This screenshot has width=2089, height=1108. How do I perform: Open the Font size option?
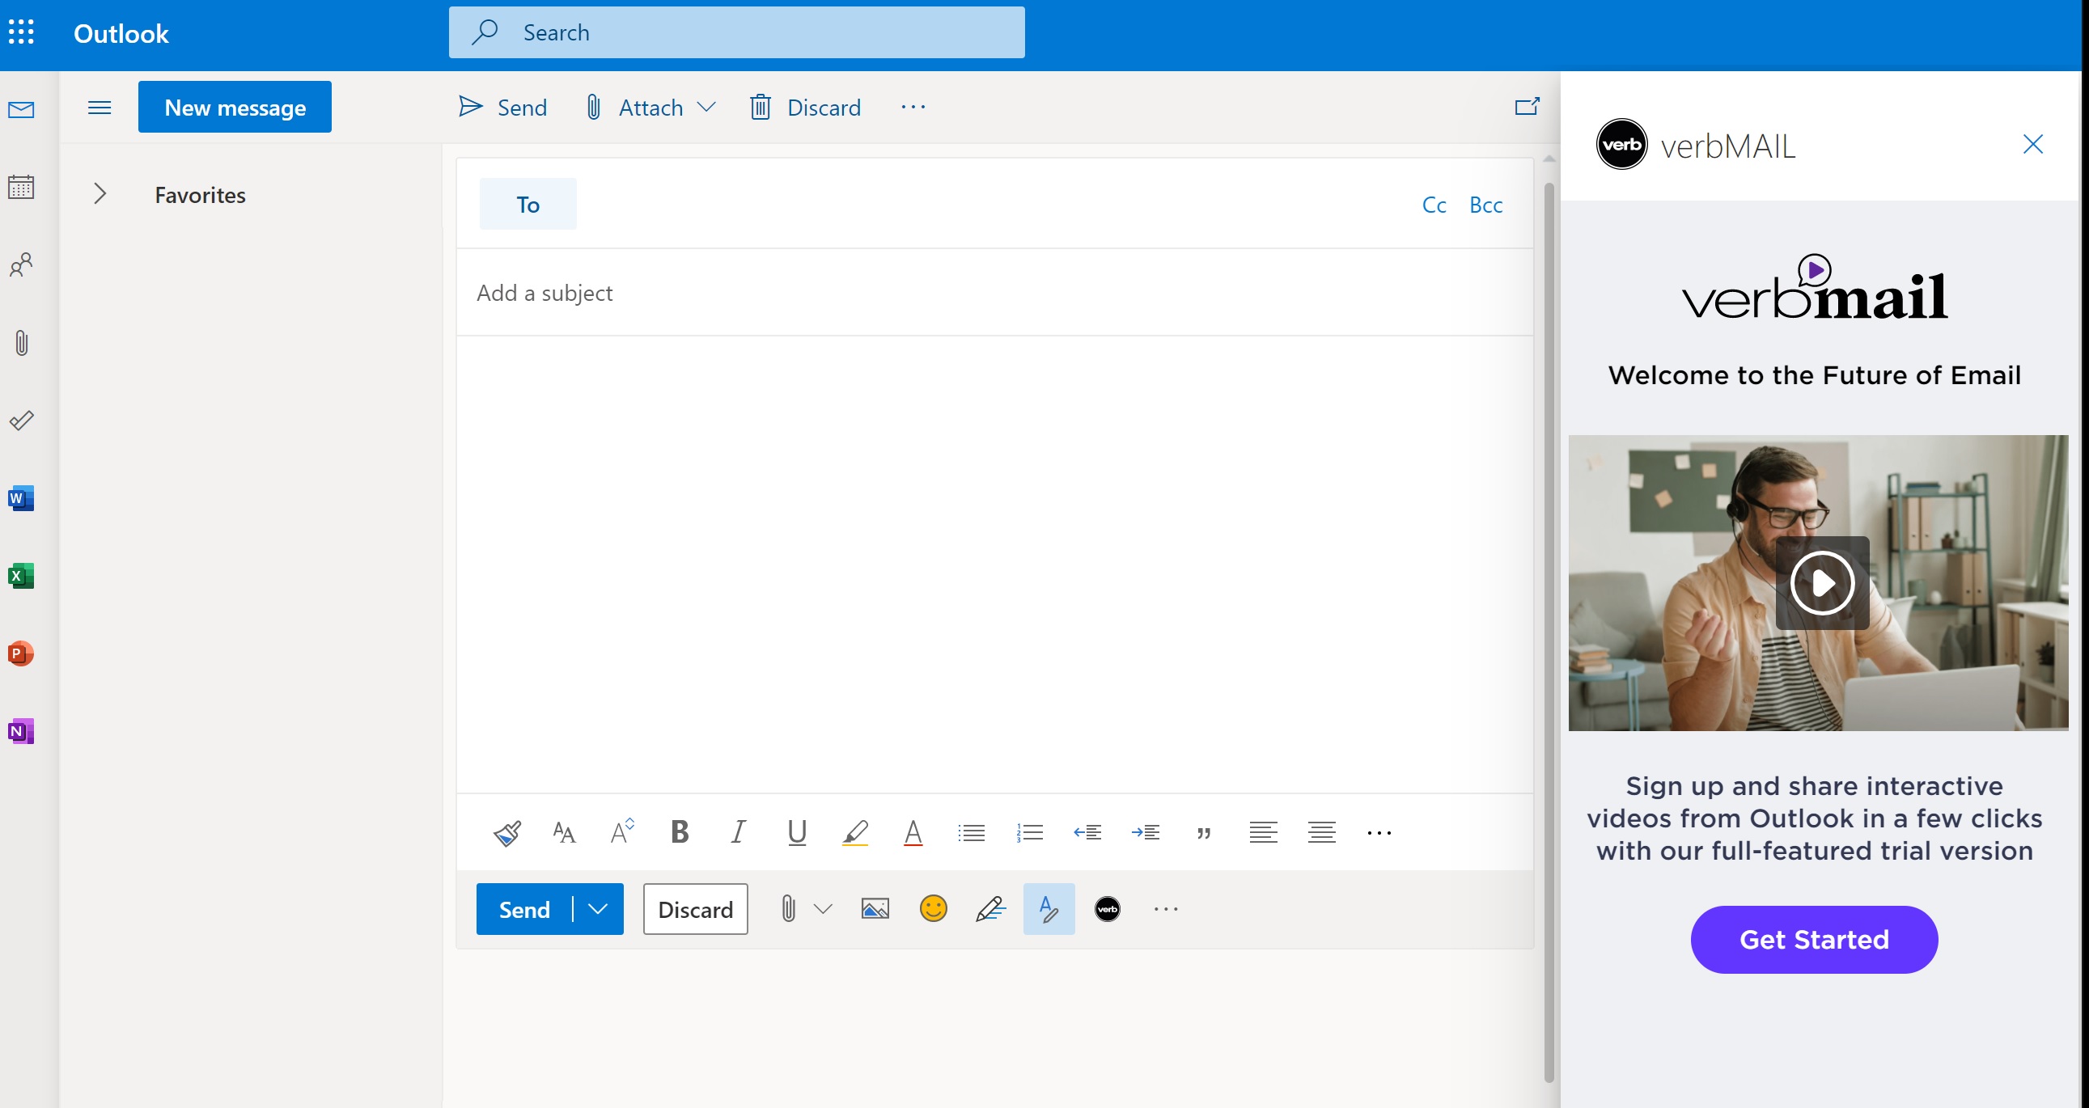coord(565,832)
